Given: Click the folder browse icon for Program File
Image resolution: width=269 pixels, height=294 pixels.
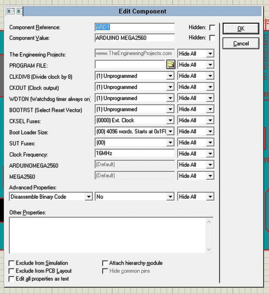Looking at the screenshot, I should tap(170, 65).
